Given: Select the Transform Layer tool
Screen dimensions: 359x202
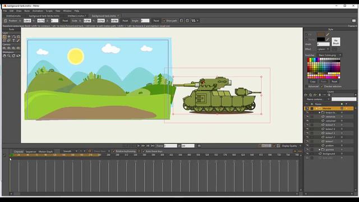Looking at the screenshot, I should 4,36.
